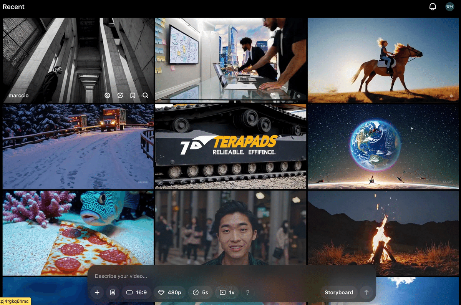
Task: Open the TERAPADS tank tracks video
Action: pyautogui.click(x=230, y=147)
